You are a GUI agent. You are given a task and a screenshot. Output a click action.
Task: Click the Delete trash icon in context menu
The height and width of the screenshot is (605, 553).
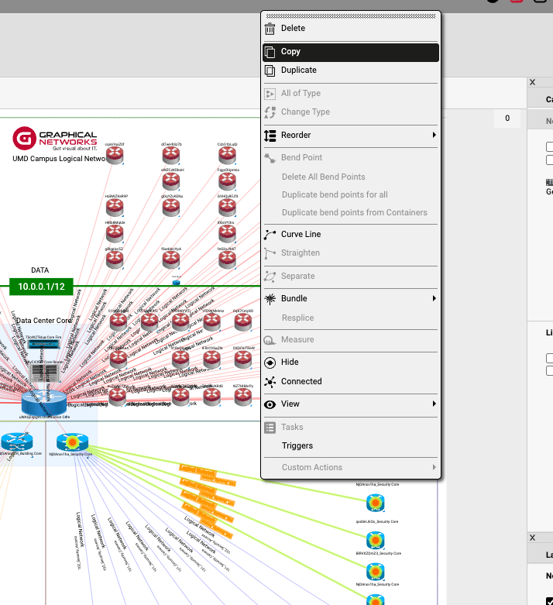coord(270,29)
